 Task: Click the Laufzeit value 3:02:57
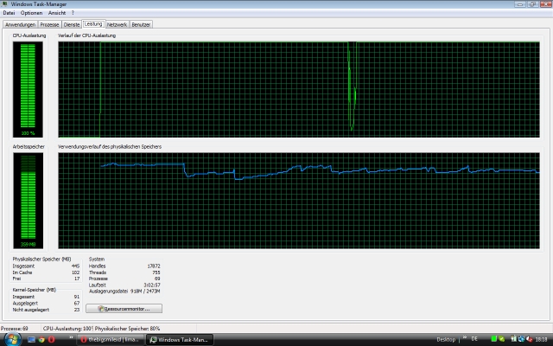point(152,285)
